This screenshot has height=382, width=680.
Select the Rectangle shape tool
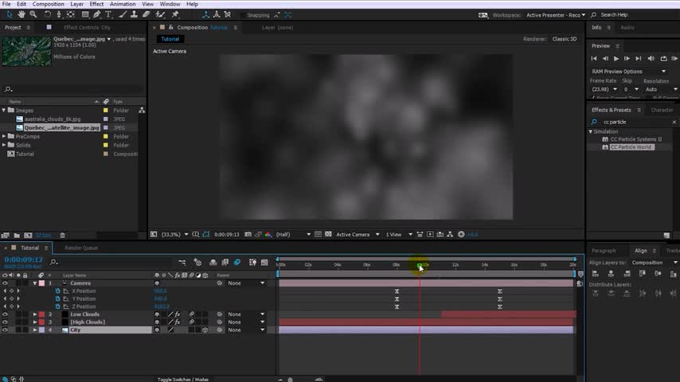point(85,15)
